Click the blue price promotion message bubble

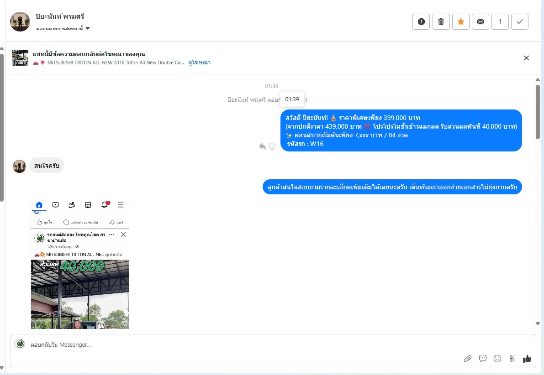point(401,130)
